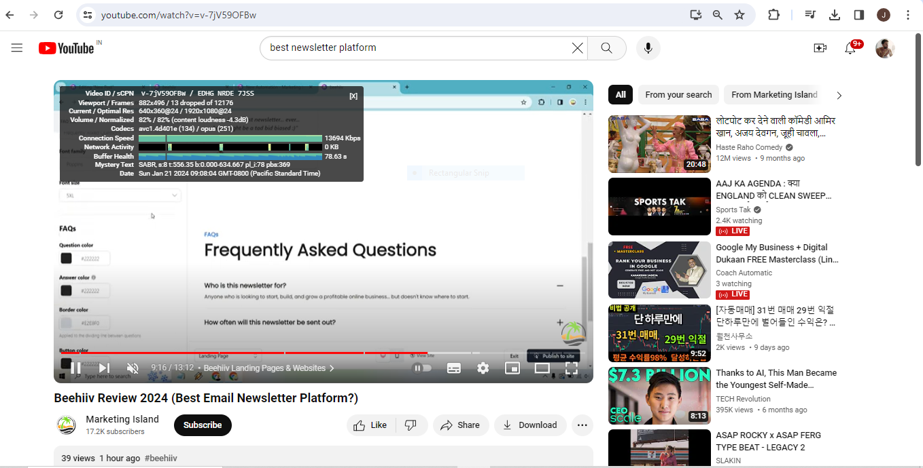
Task: Open ASAP ROCKY x ASAP FERG video title
Action: coord(769,441)
